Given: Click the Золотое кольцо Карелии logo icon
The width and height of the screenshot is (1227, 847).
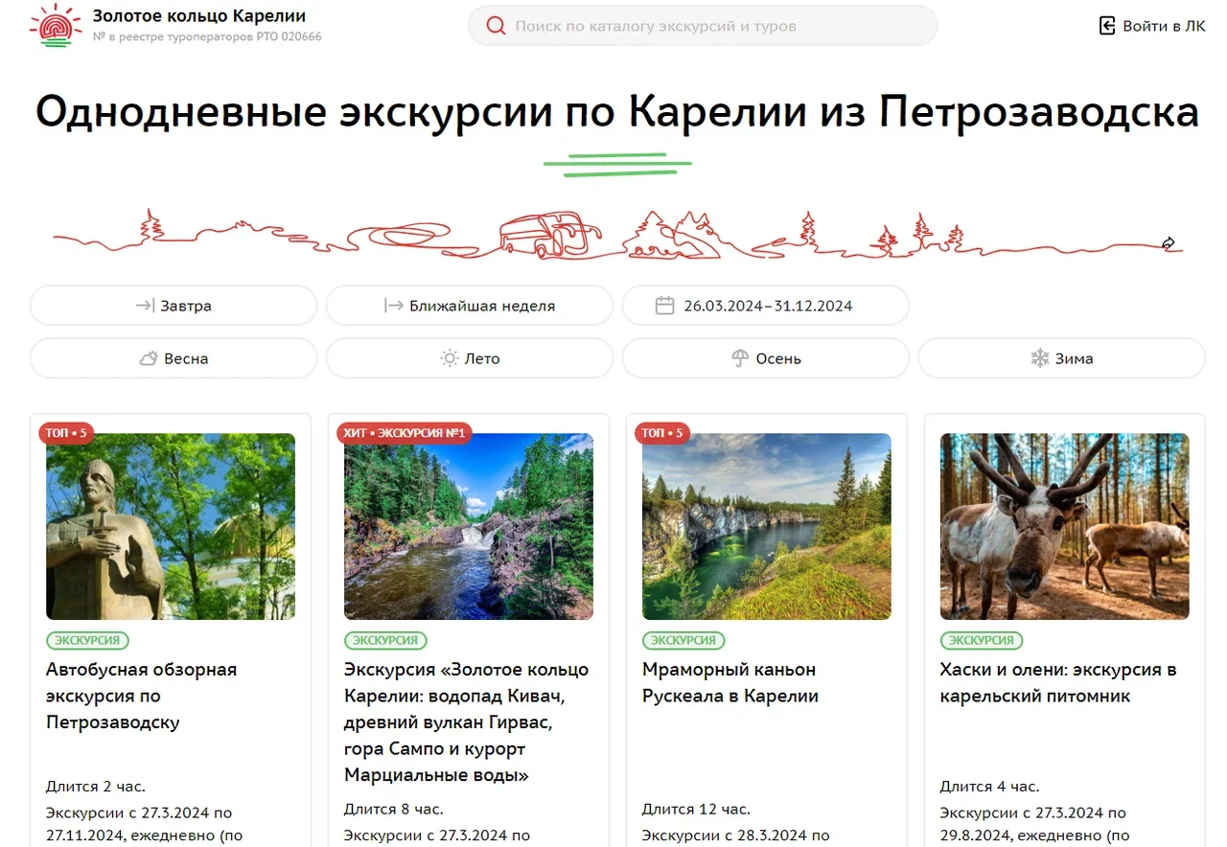Looking at the screenshot, I should pos(56,26).
